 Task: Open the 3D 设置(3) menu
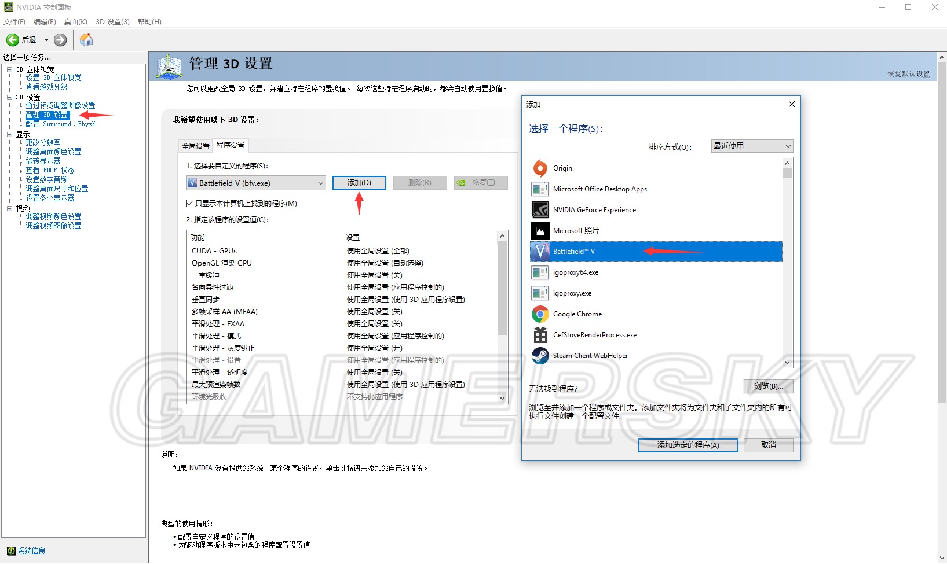(112, 22)
